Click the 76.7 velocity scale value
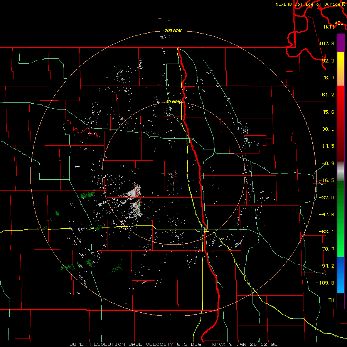Image resolution: width=347 pixels, height=347 pixels. tap(328, 77)
